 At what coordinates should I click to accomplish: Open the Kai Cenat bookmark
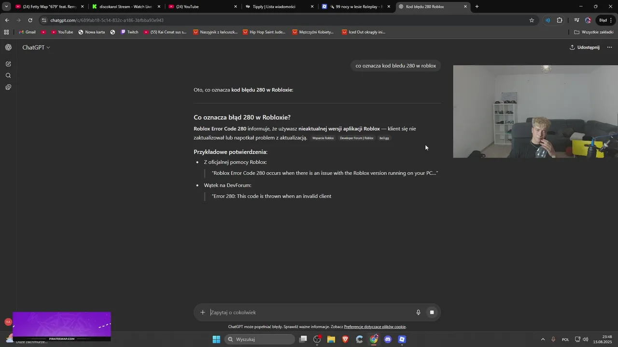click(165, 32)
